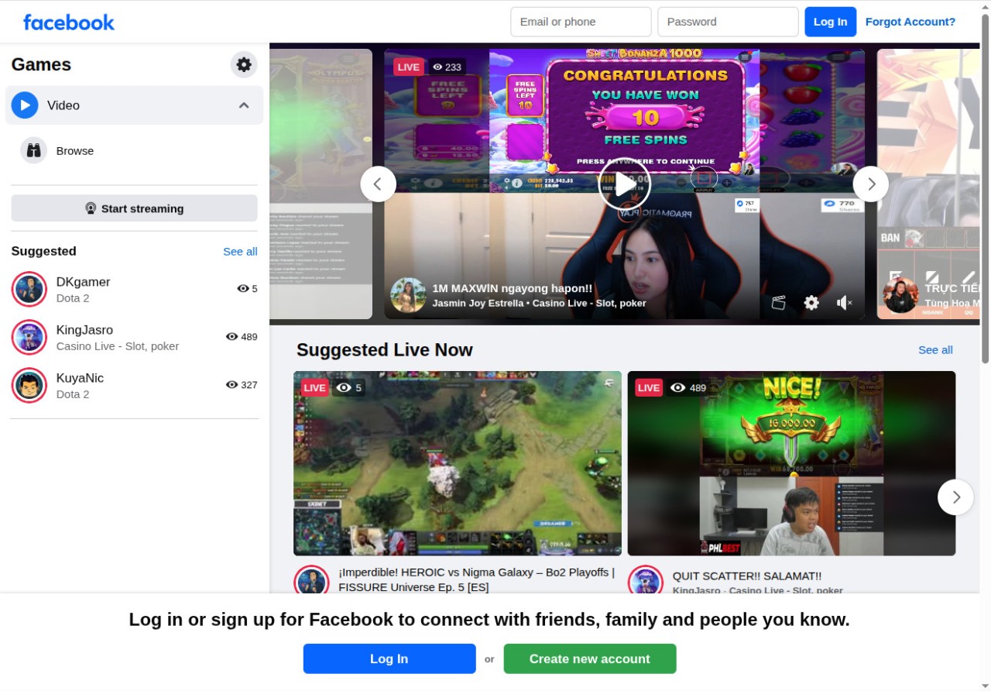The height and width of the screenshot is (691, 991).
Task: Open Games settings gear icon
Action: (244, 64)
